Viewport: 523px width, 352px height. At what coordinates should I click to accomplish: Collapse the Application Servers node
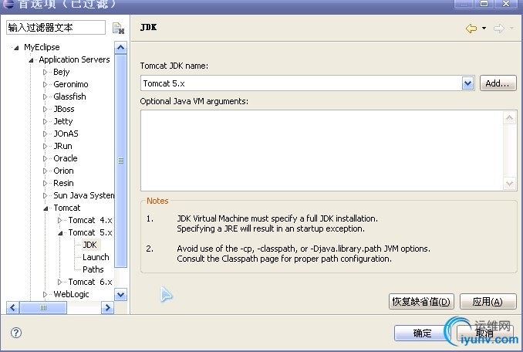click(31, 60)
